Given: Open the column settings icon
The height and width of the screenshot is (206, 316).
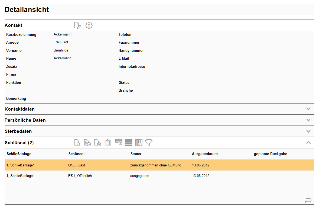Looking at the screenshot, I should point(139,143).
